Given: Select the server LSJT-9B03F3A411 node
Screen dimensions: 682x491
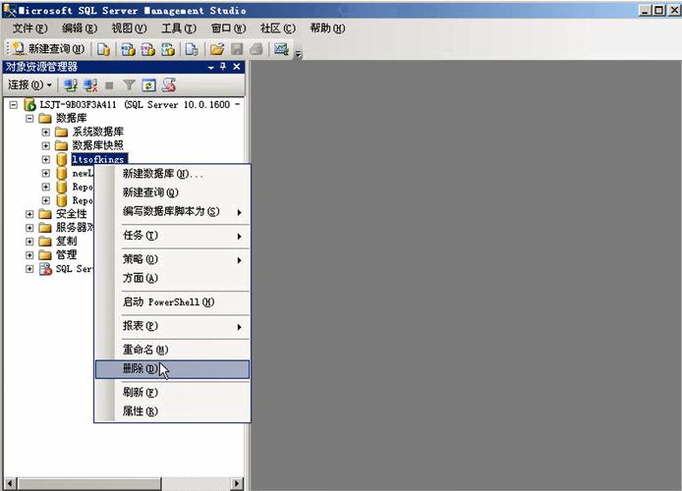Looking at the screenshot, I should [138, 105].
